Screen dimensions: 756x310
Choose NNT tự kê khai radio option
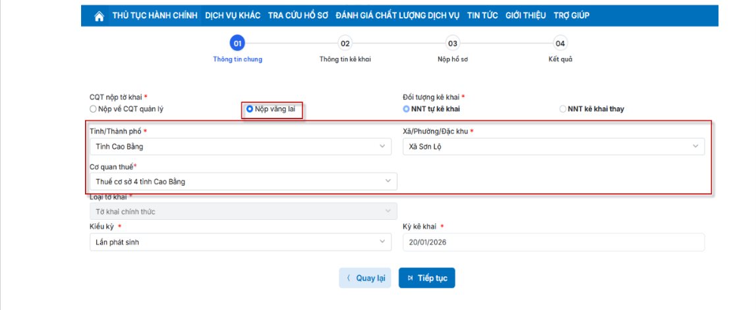click(406, 109)
